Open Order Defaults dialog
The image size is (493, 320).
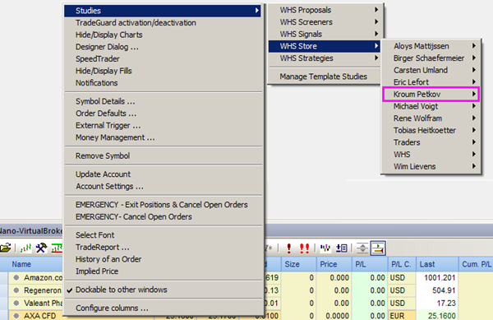point(164,114)
